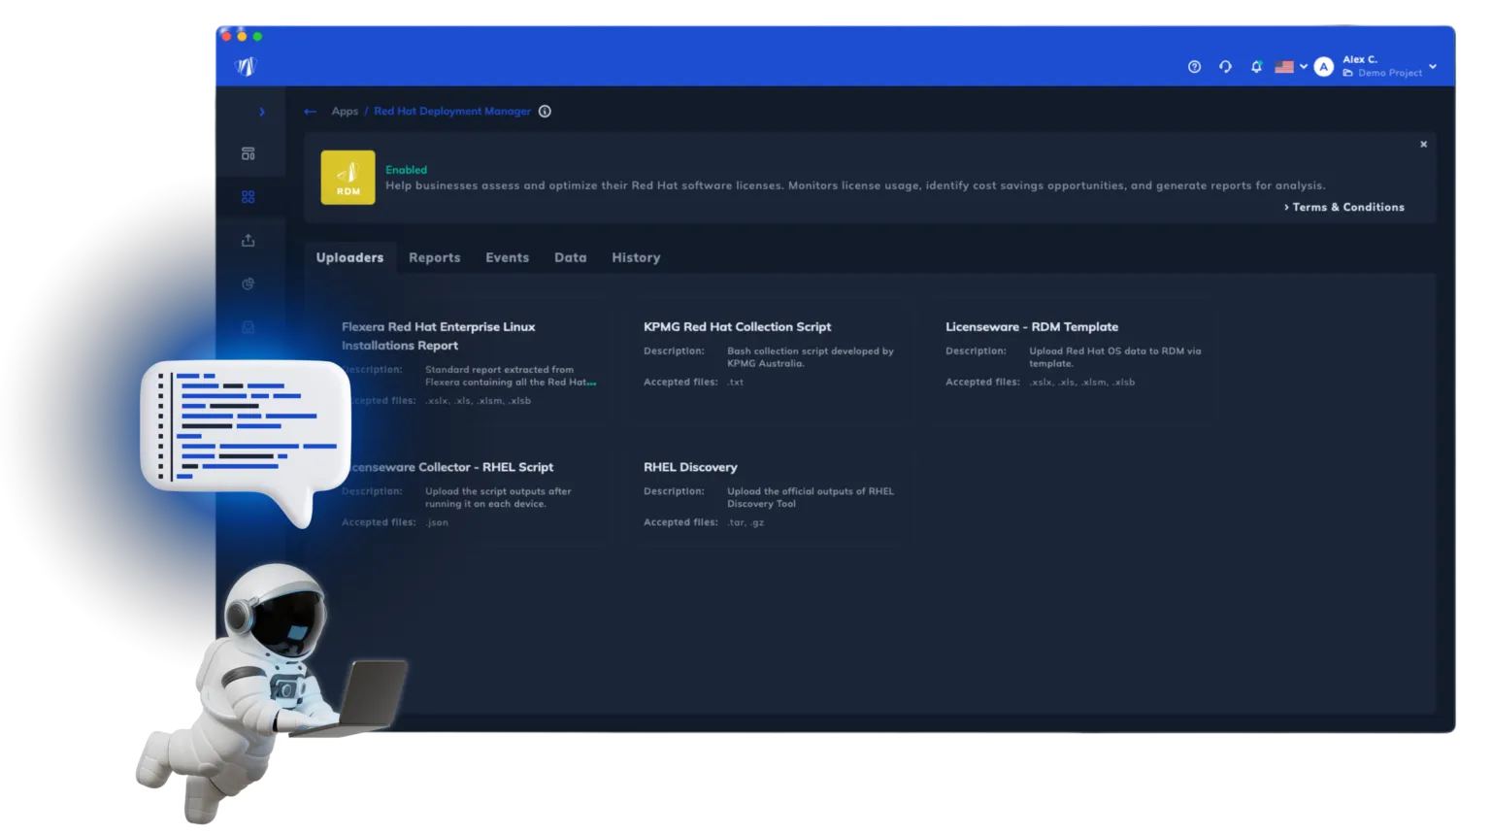The image size is (1491, 835).
Task: Open the help question mark icon
Action: pyautogui.click(x=1193, y=66)
